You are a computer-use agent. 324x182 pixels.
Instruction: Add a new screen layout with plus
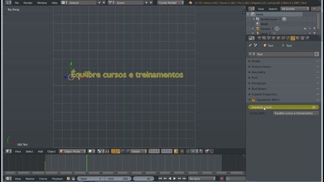(99, 3)
